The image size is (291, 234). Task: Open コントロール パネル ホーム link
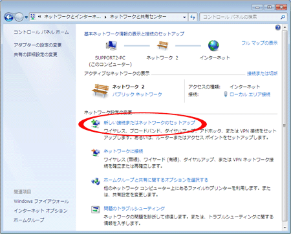(x=41, y=32)
